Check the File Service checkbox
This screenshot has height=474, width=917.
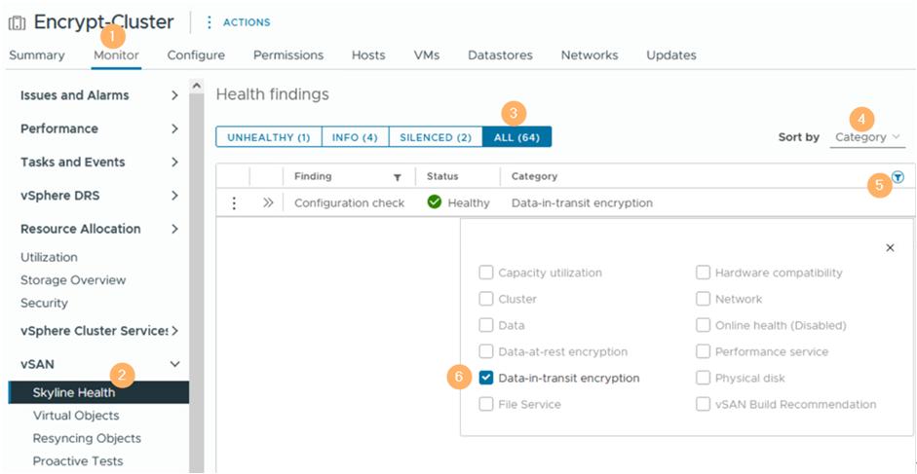(x=486, y=405)
